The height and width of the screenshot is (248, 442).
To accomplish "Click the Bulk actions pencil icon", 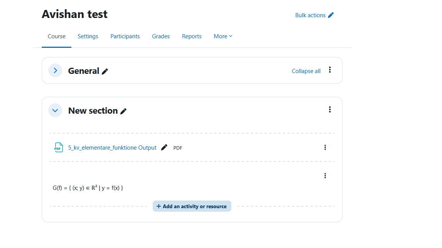I will pyautogui.click(x=331, y=15).
